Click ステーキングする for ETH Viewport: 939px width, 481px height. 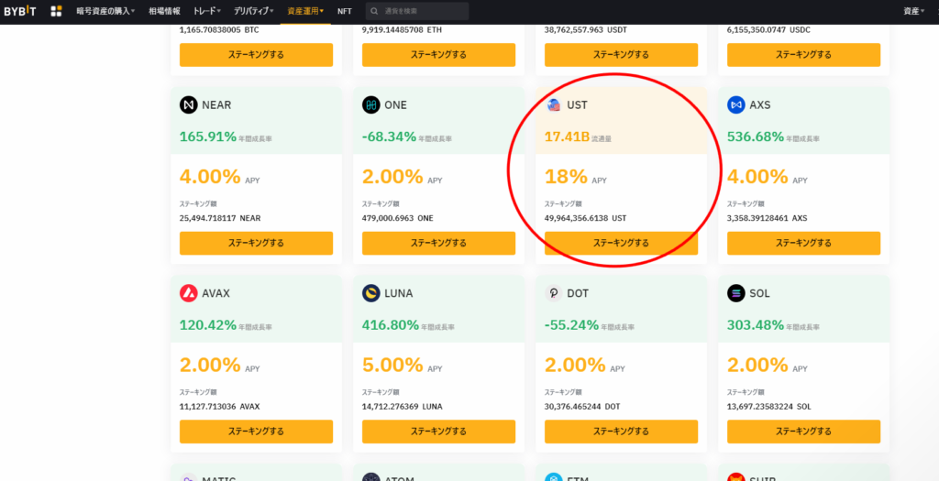click(x=439, y=54)
